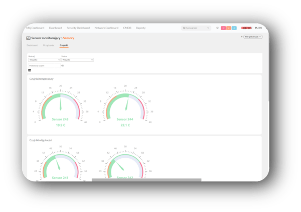The image size is (301, 212).
Task: Click the Sensor 244 temperature gauge
Action: 125,105
